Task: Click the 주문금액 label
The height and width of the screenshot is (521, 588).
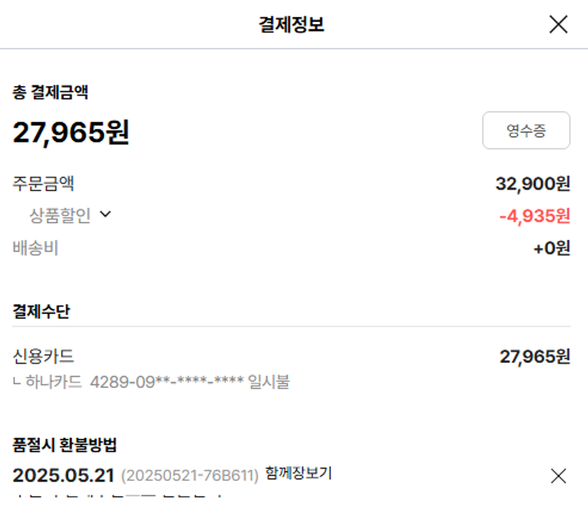Action: click(44, 184)
